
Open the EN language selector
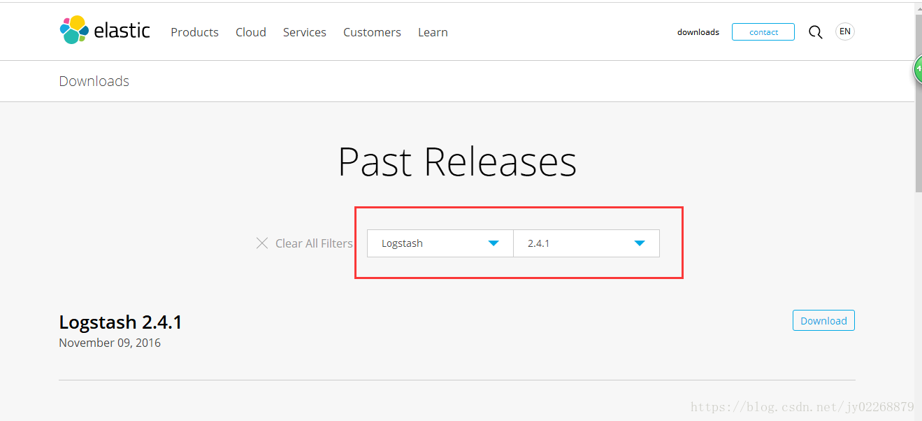point(845,31)
